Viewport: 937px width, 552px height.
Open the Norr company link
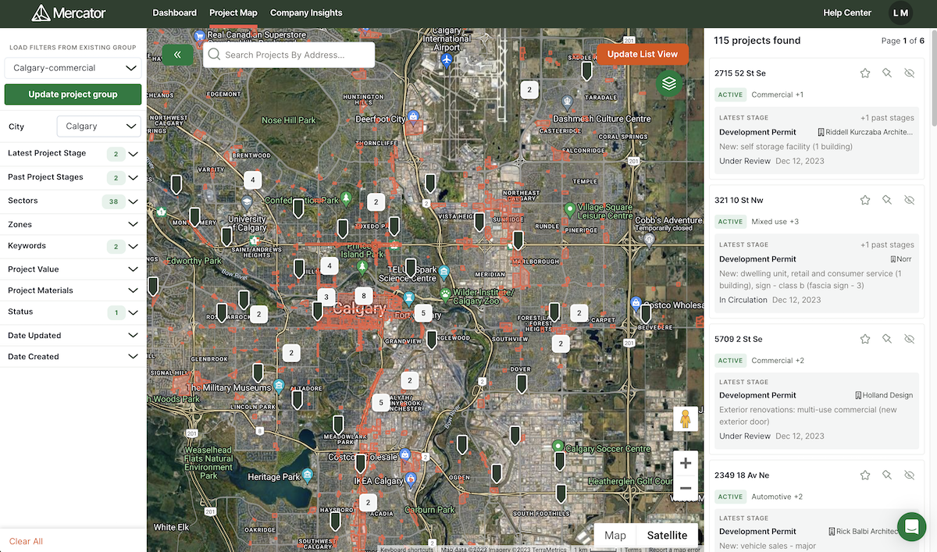[x=902, y=259]
